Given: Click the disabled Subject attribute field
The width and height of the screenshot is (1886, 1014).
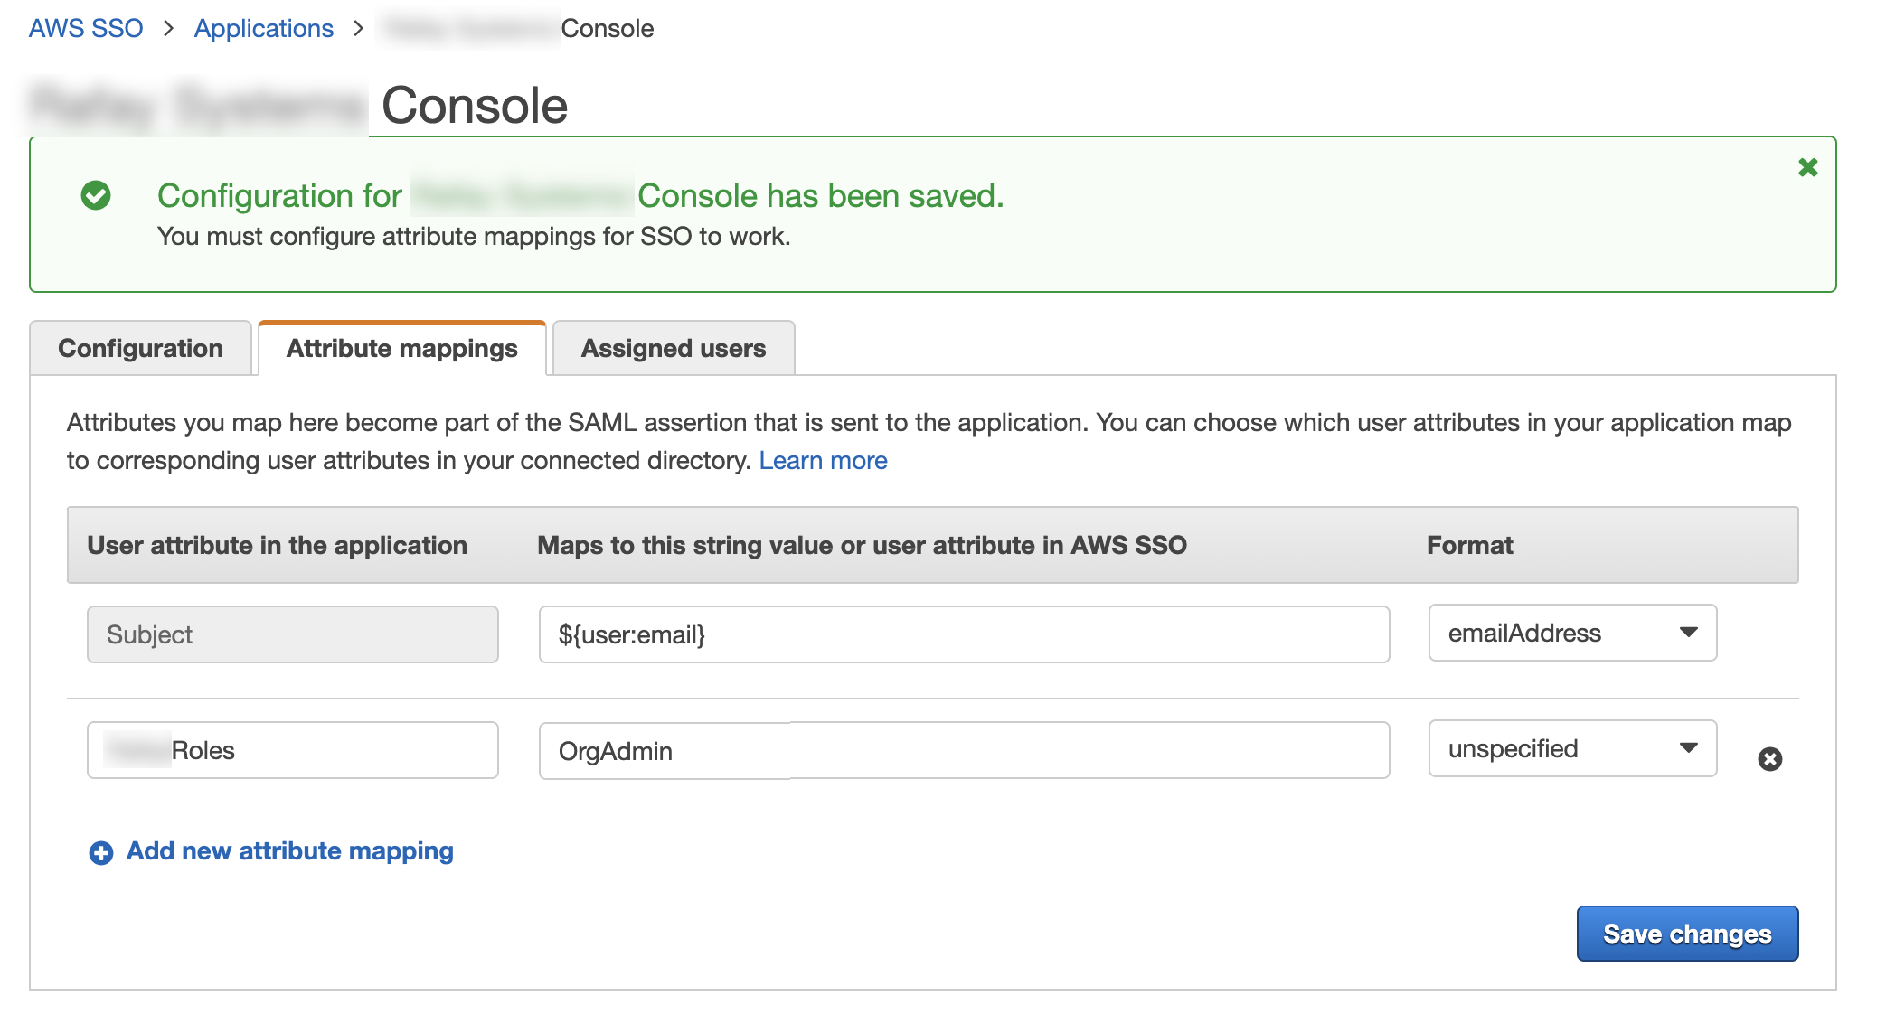Looking at the screenshot, I should click(292, 634).
